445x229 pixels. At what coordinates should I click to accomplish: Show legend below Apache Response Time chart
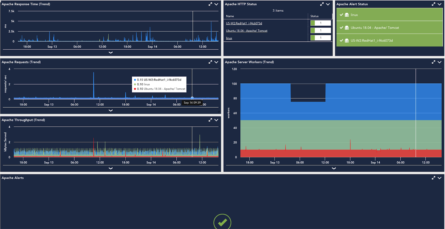(x=111, y=53)
